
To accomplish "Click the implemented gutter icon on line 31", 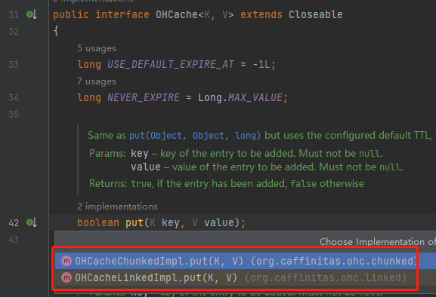I will point(32,14).
